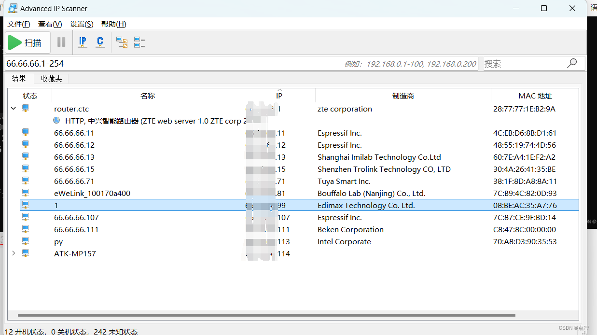Select device name 66.66.66.13
The image size is (597, 335).
coord(74,157)
